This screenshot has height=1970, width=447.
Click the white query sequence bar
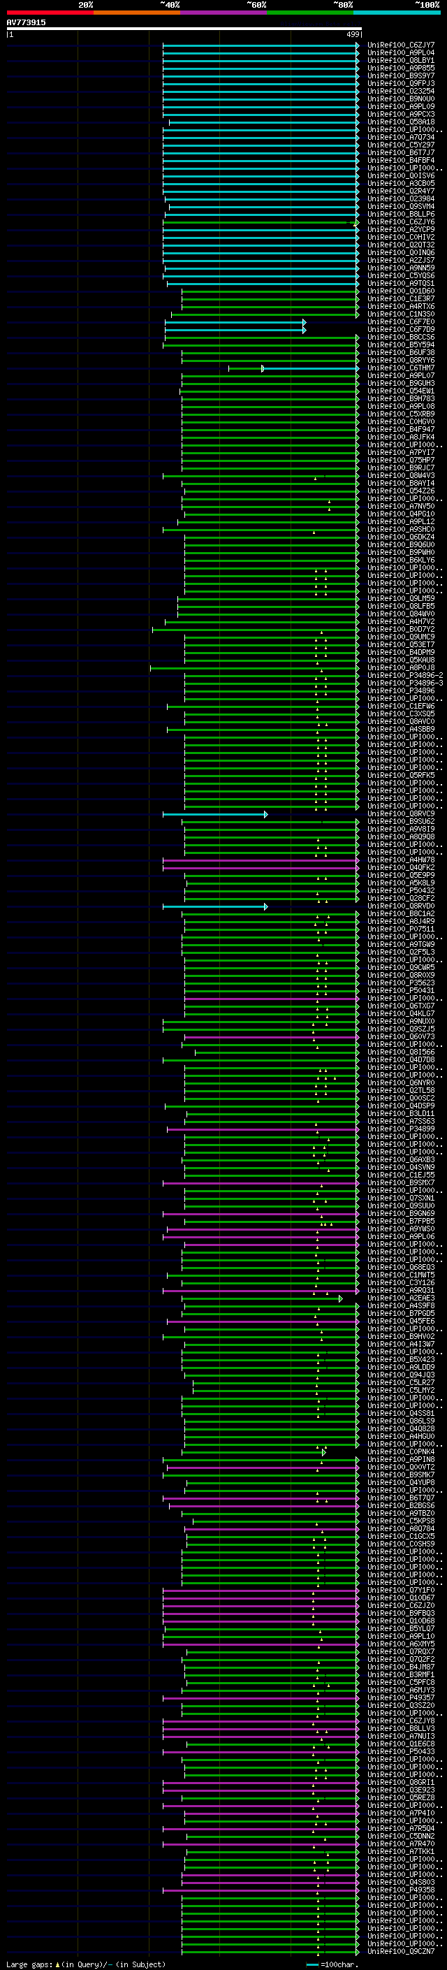point(184,28)
